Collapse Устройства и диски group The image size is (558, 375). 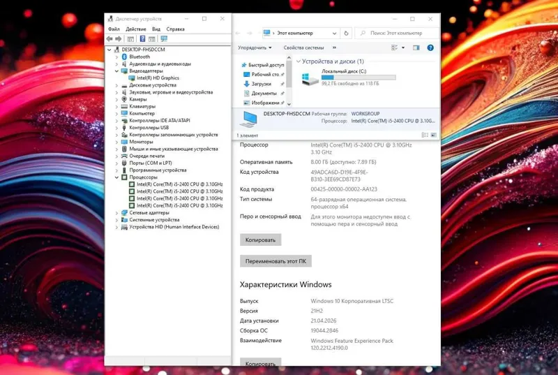(299, 61)
